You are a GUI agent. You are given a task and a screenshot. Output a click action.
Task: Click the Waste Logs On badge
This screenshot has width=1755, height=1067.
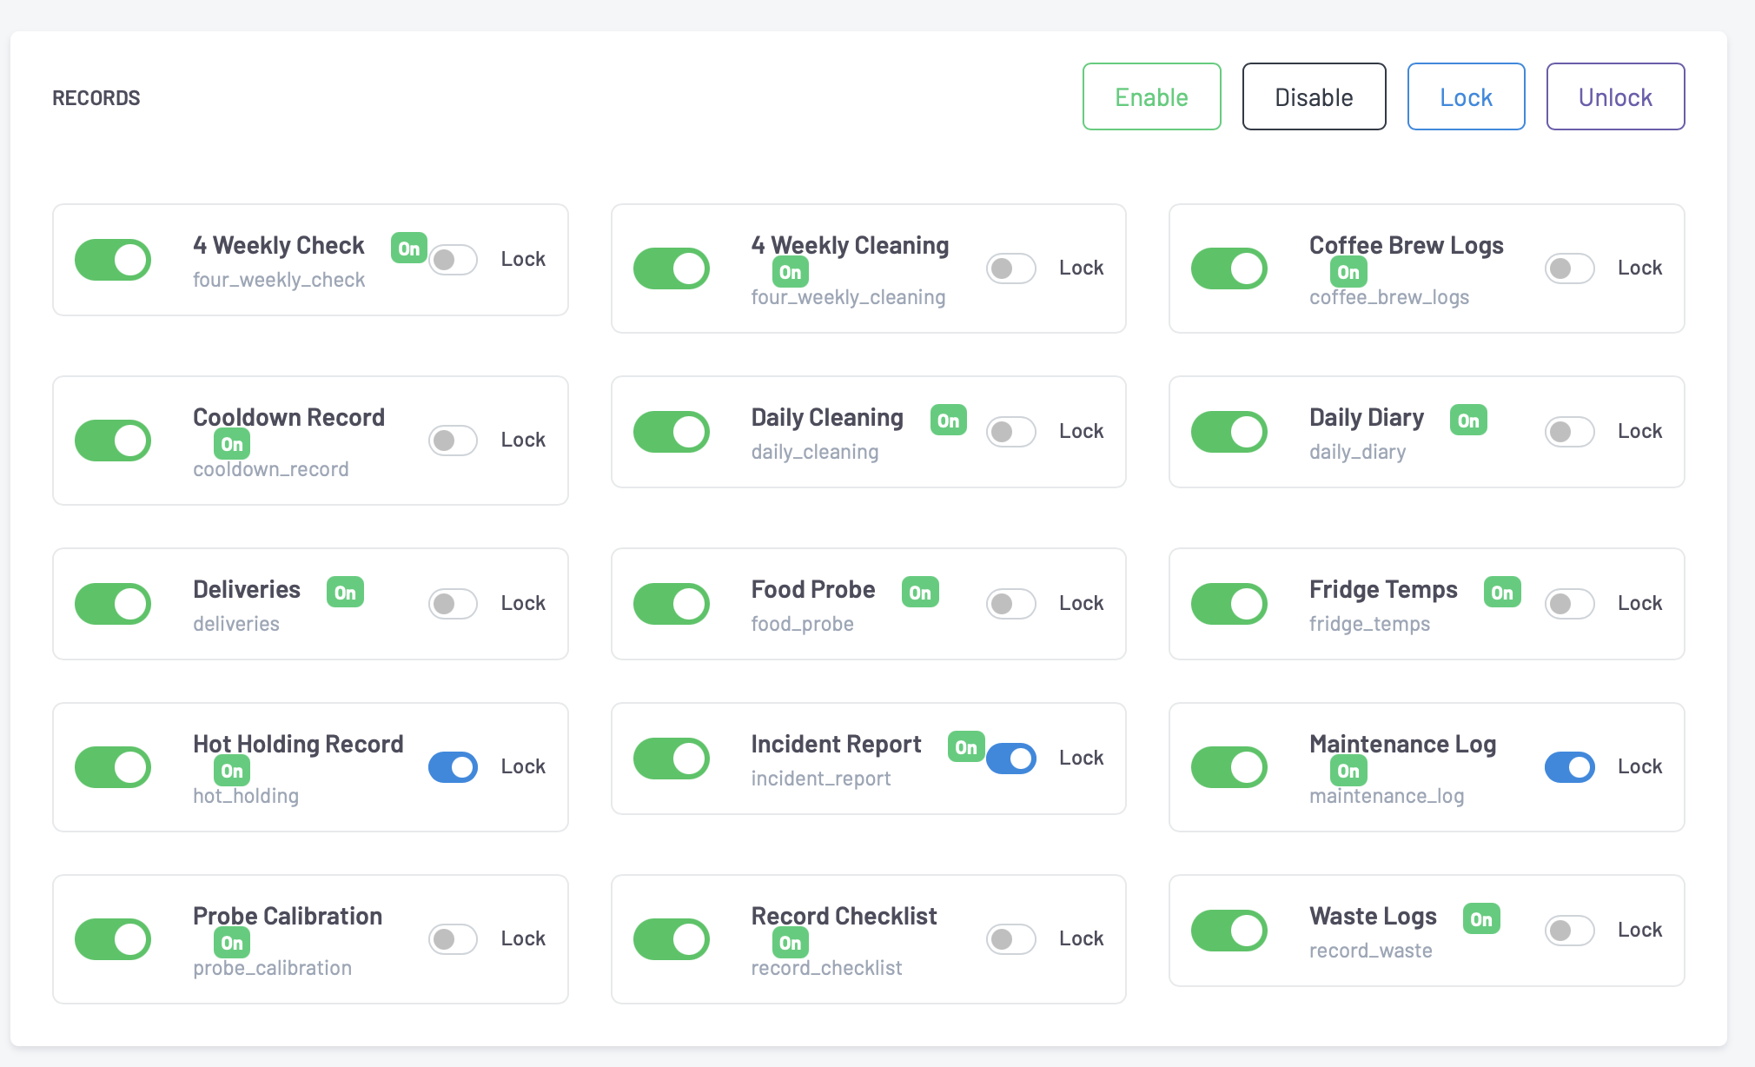coord(1480,919)
